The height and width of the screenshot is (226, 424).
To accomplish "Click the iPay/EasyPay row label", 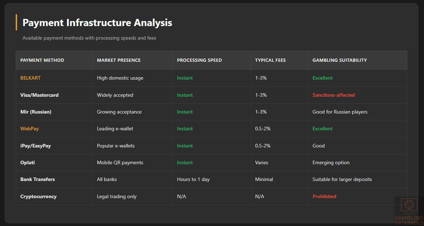I will click(35, 146).
